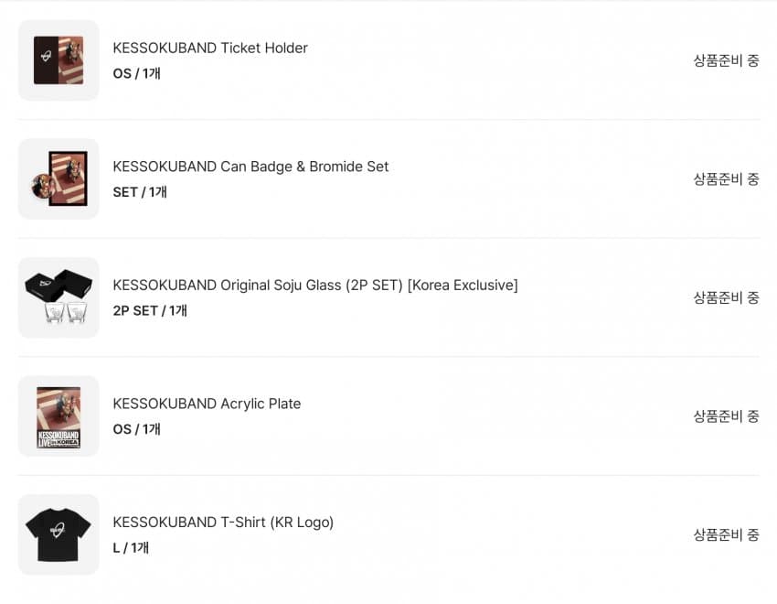Click the Ticket Holder product thumbnail

pos(59,60)
